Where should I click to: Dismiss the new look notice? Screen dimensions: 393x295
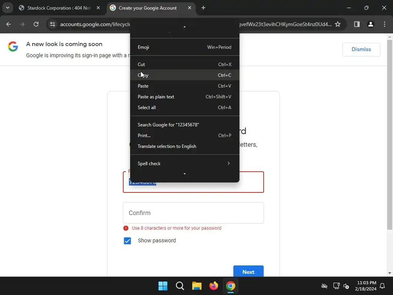[x=361, y=50]
